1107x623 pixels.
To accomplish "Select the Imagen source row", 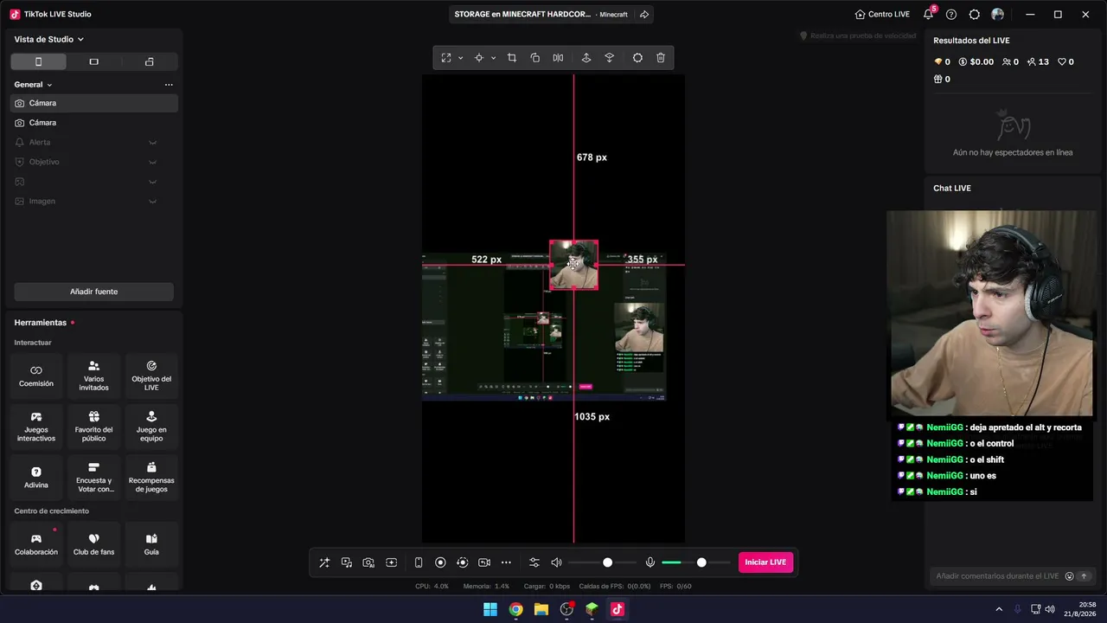I will point(93,201).
